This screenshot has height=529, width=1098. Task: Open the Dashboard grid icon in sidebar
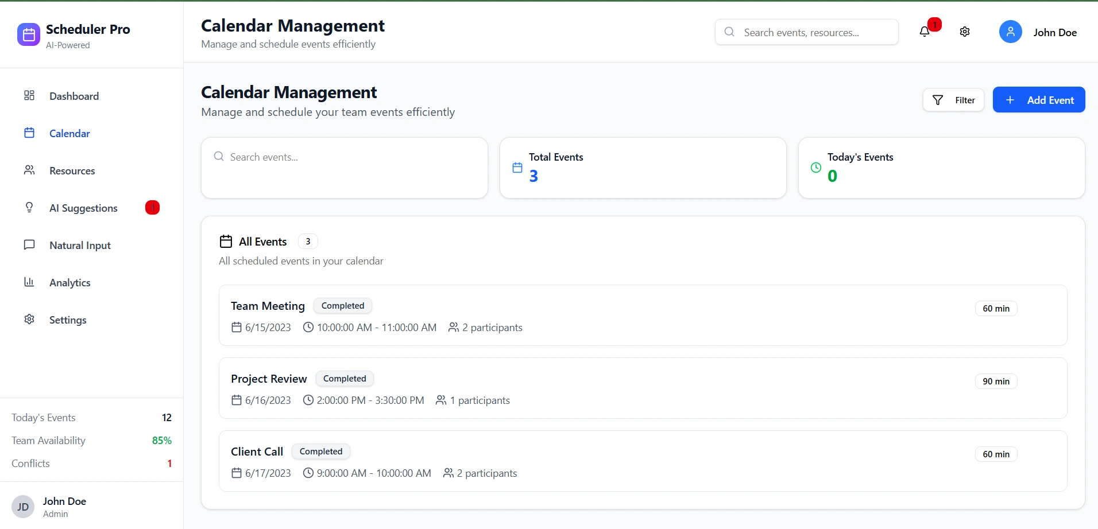tap(29, 95)
